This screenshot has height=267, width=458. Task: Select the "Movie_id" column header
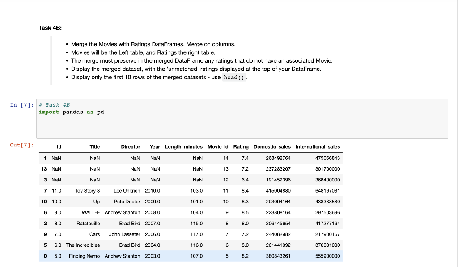click(218, 146)
